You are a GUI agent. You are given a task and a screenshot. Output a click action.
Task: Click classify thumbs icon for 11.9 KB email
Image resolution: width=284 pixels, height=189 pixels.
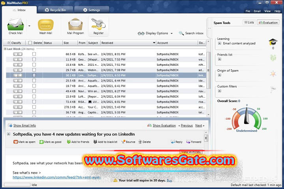point(18,59)
